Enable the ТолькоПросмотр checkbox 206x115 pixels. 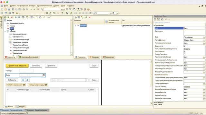tap(184, 54)
